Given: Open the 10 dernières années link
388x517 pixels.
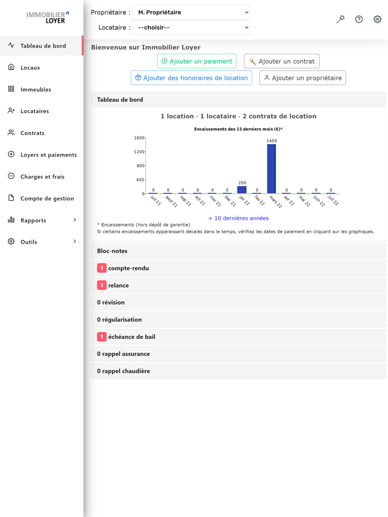Looking at the screenshot, I should pos(238,218).
